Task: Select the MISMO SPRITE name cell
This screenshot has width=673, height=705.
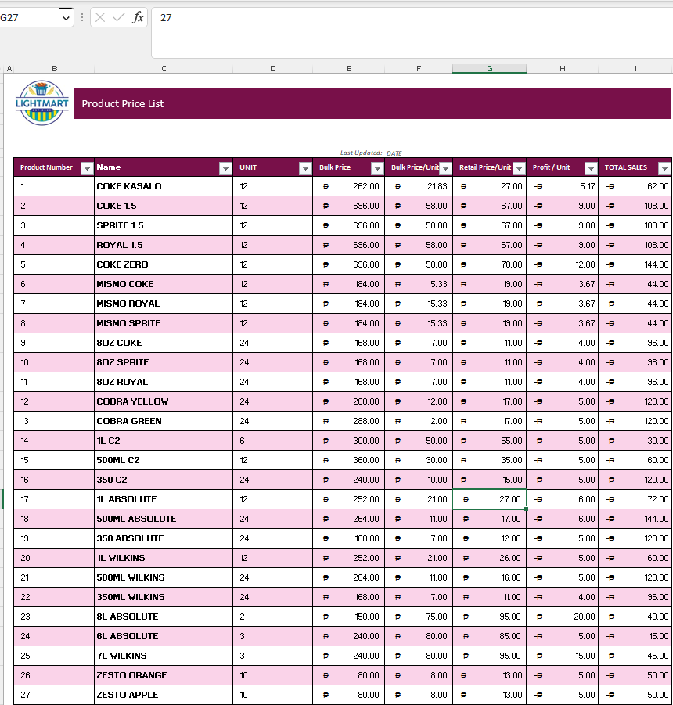Action: (x=164, y=323)
